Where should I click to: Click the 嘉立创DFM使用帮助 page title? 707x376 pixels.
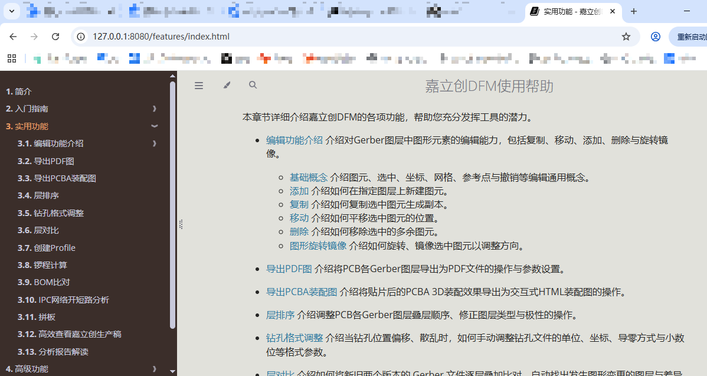pos(489,86)
